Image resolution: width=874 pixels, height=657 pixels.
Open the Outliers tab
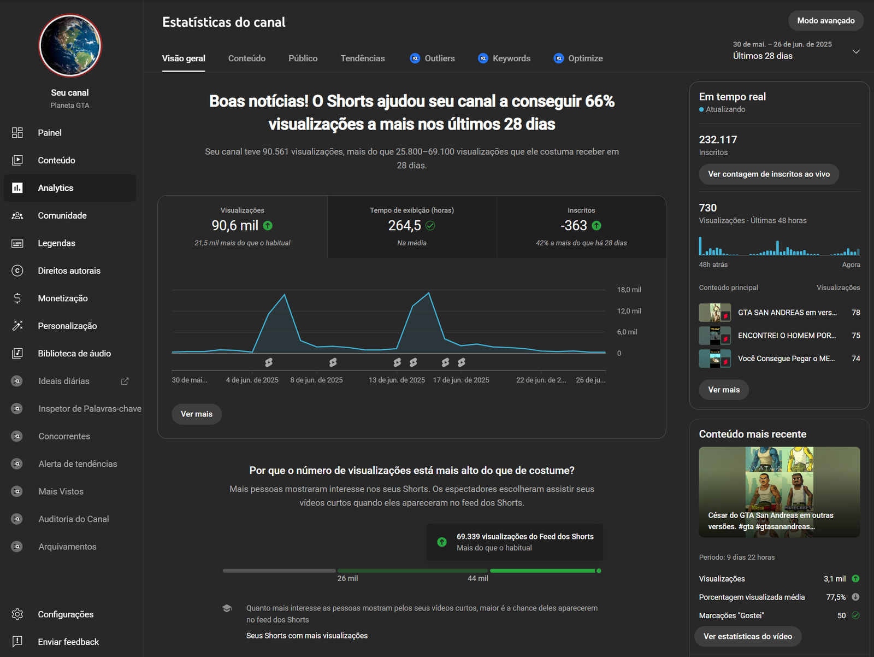pos(433,58)
